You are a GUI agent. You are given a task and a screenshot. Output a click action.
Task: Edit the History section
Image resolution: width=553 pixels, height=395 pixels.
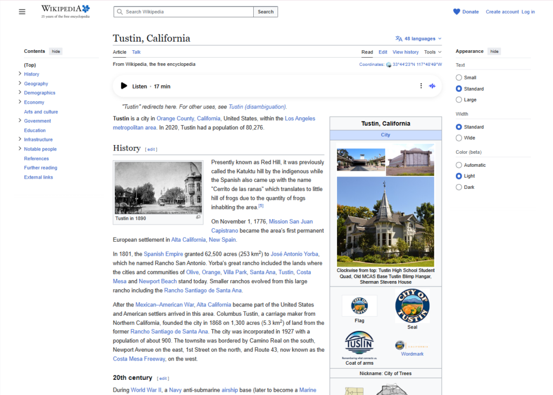(x=151, y=149)
